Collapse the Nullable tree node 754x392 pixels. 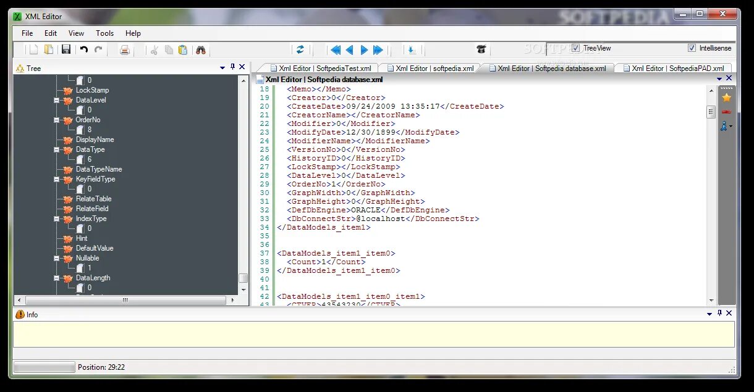pyautogui.click(x=57, y=258)
